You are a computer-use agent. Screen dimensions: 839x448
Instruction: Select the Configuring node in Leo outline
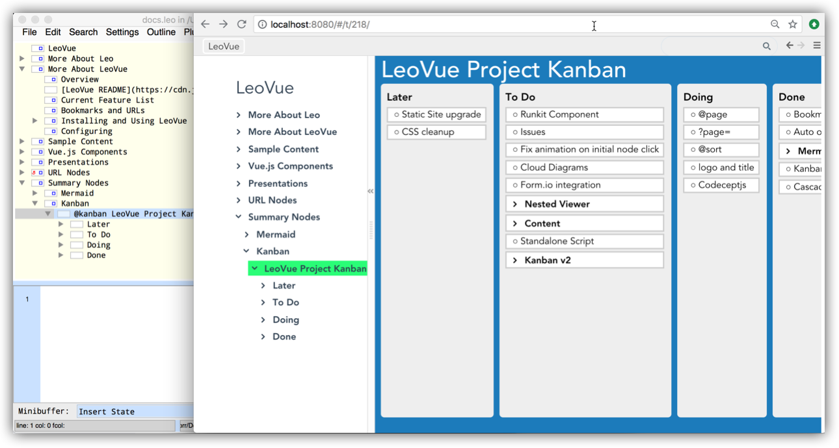pos(87,131)
